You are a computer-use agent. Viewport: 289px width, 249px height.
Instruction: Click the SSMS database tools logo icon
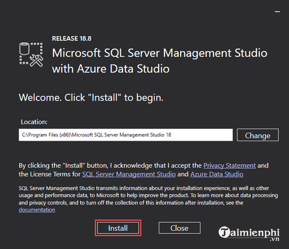tap(31, 54)
